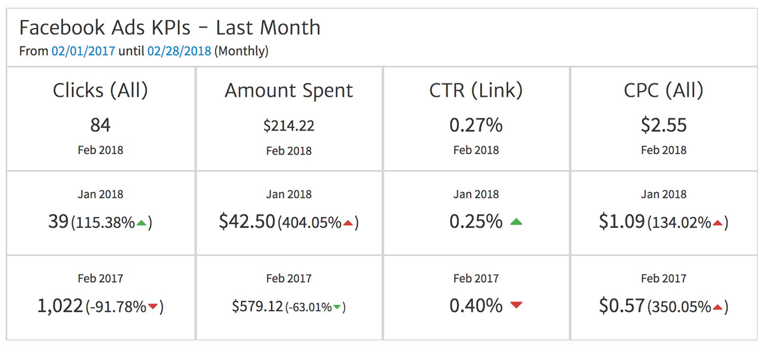This screenshot has height=345, width=765.
Task: Click the $214.22 amount spent value
Action: pos(289,126)
